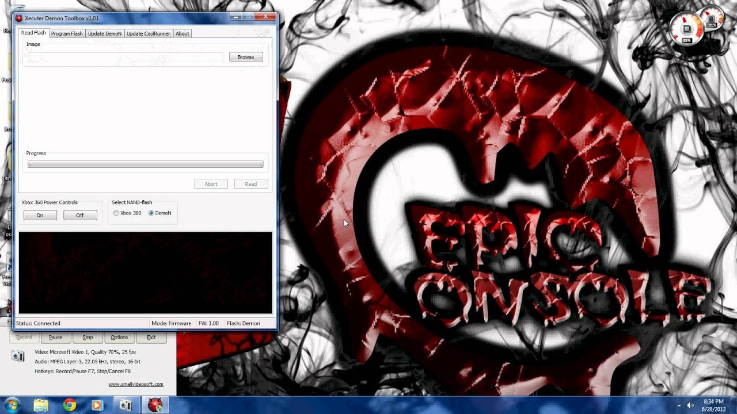
Task: Open Windows Explorer from the taskbar
Action: pyautogui.click(x=41, y=405)
